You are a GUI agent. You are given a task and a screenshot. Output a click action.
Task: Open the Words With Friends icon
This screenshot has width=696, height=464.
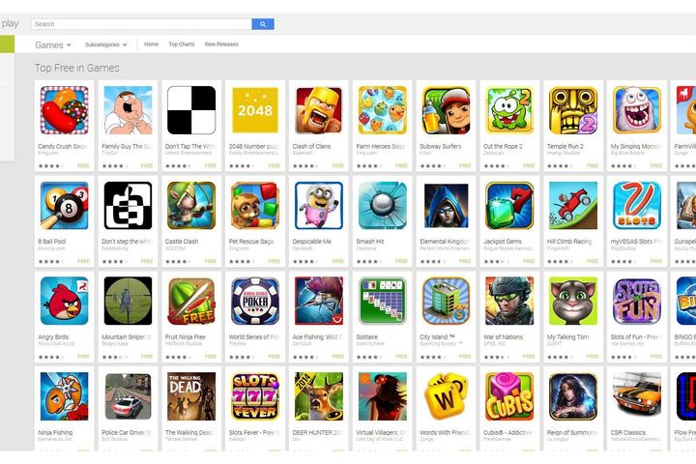pyautogui.click(x=446, y=396)
